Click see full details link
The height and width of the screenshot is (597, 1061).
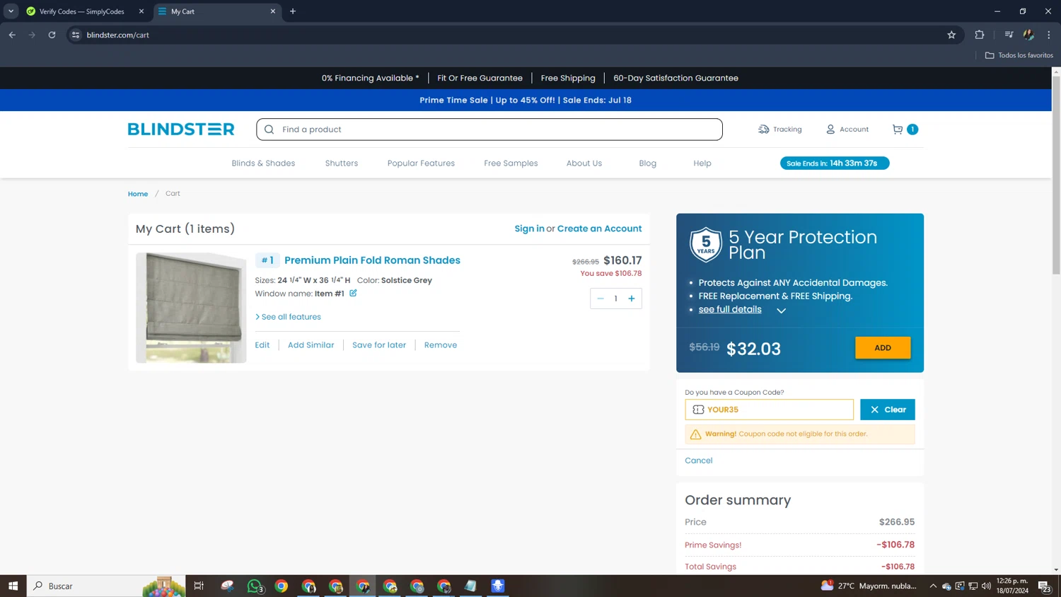click(730, 309)
